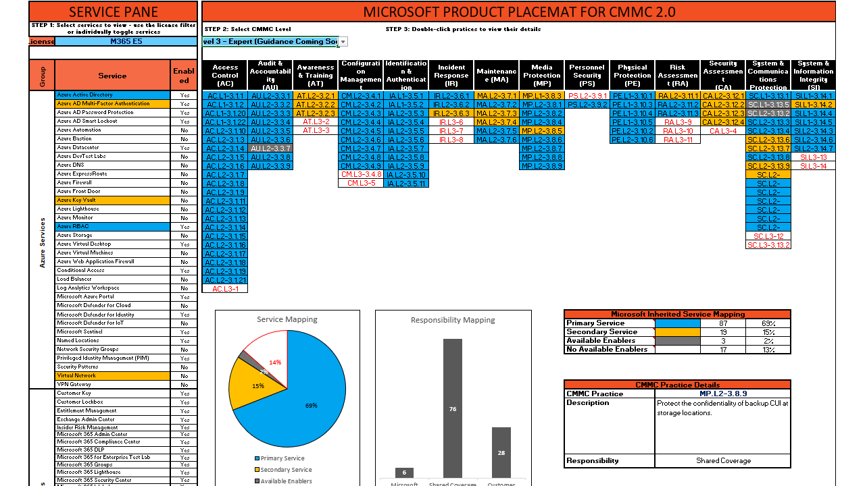Toggle Enabled value for VPN Gateway

[184, 385]
